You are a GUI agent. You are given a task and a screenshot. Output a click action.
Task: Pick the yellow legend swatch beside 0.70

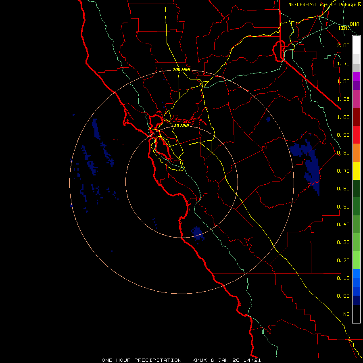point(356,171)
